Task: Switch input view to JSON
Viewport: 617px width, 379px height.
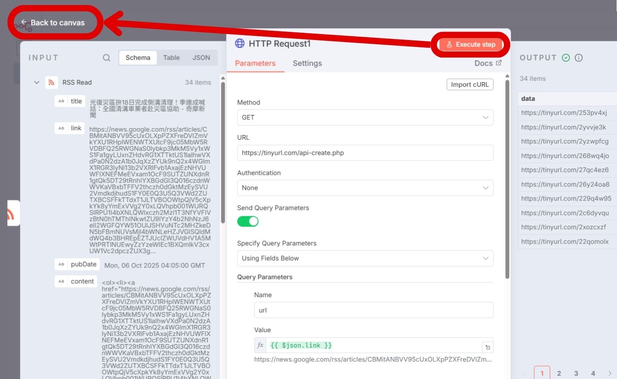Action: 201,58
